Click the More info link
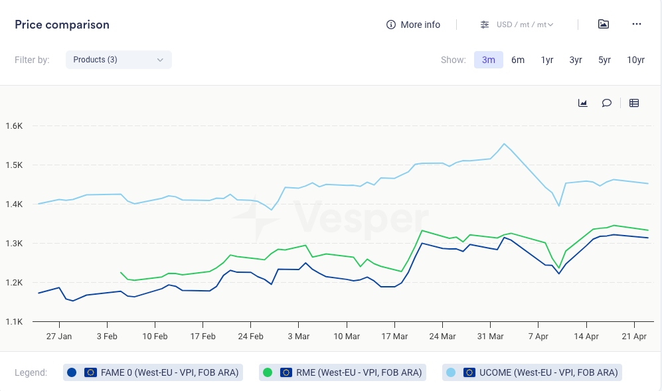This screenshot has height=391, width=662. point(420,25)
